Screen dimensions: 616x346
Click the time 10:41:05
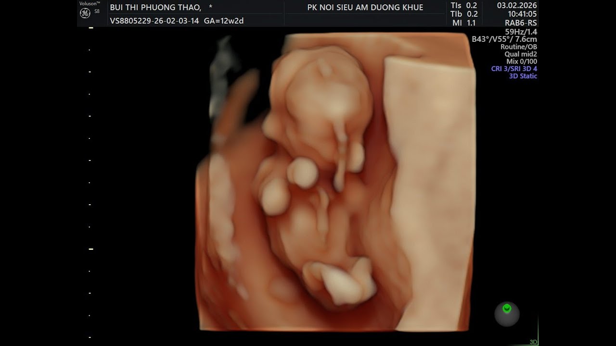point(521,14)
